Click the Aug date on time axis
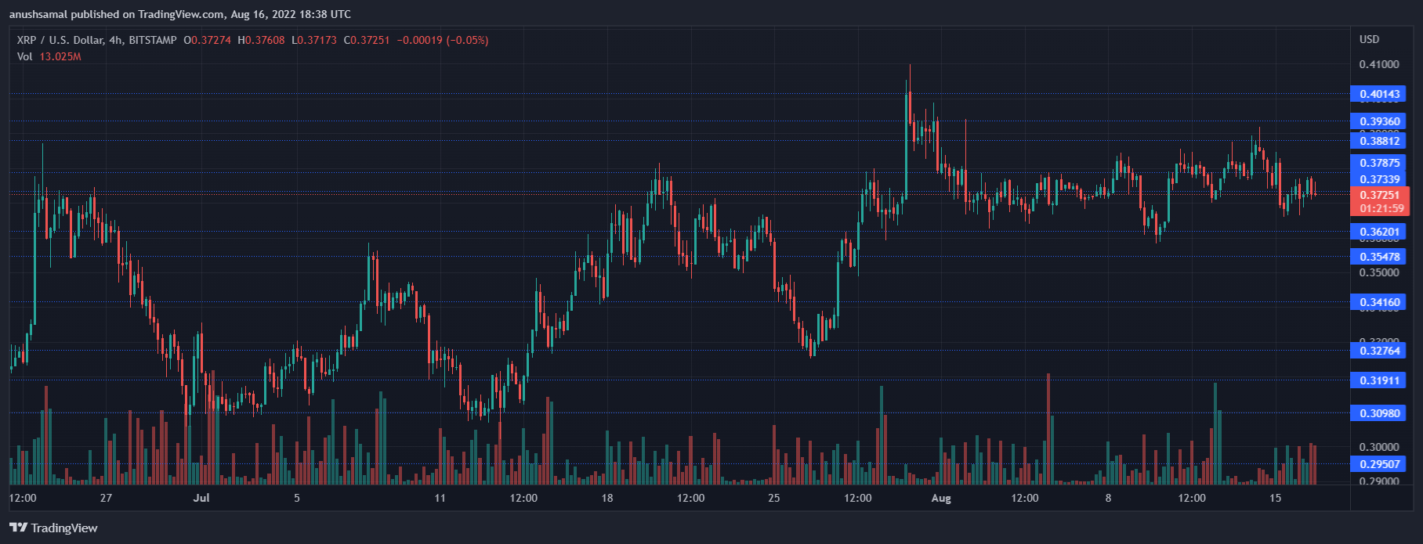 [x=941, y=498]
